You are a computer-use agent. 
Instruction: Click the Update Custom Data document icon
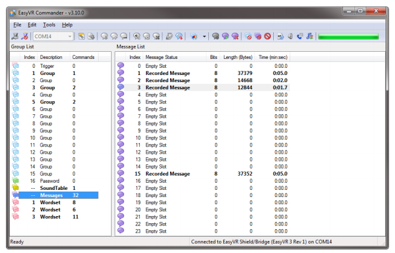click(x=280, y=36)
